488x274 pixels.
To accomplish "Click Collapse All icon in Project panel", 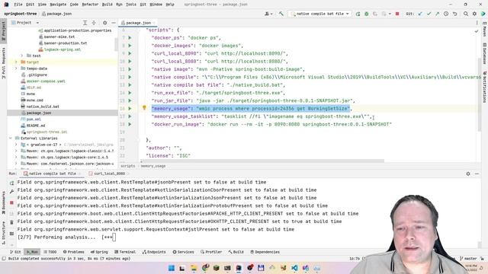I will [x=94, y=23].
